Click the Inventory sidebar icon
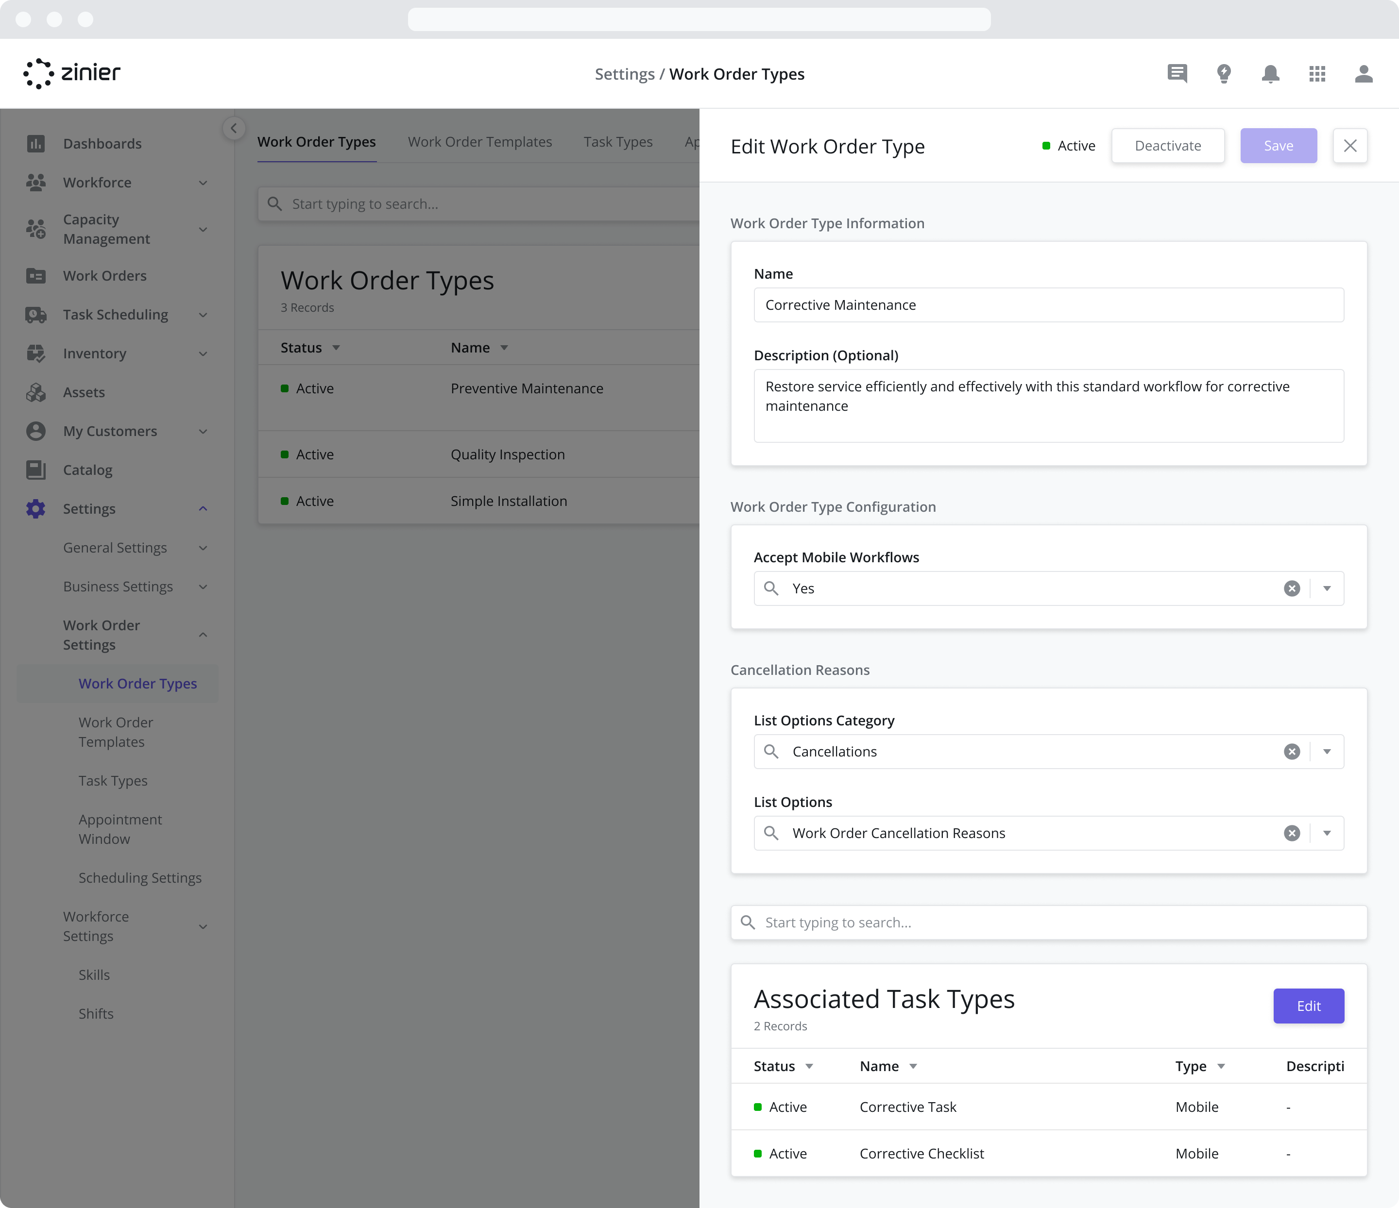 [36, 353]
